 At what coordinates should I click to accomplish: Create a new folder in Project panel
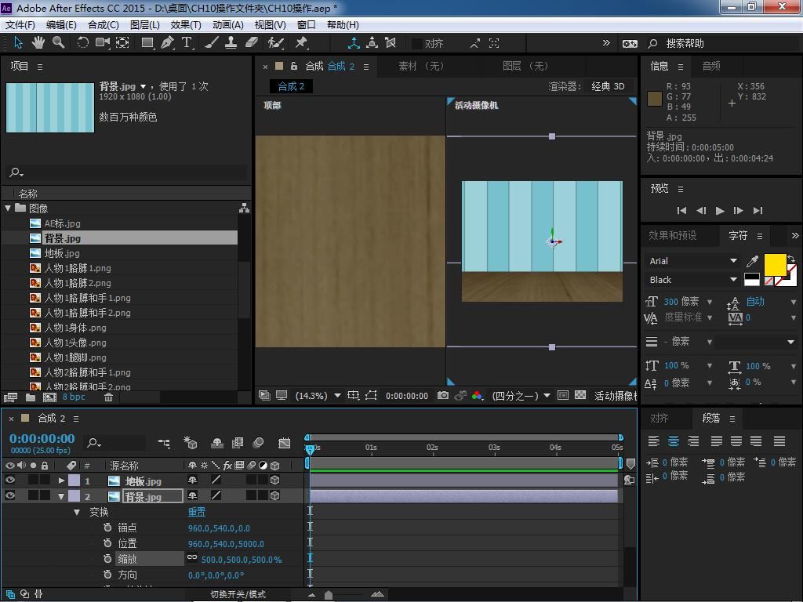(x=31, y=397)
